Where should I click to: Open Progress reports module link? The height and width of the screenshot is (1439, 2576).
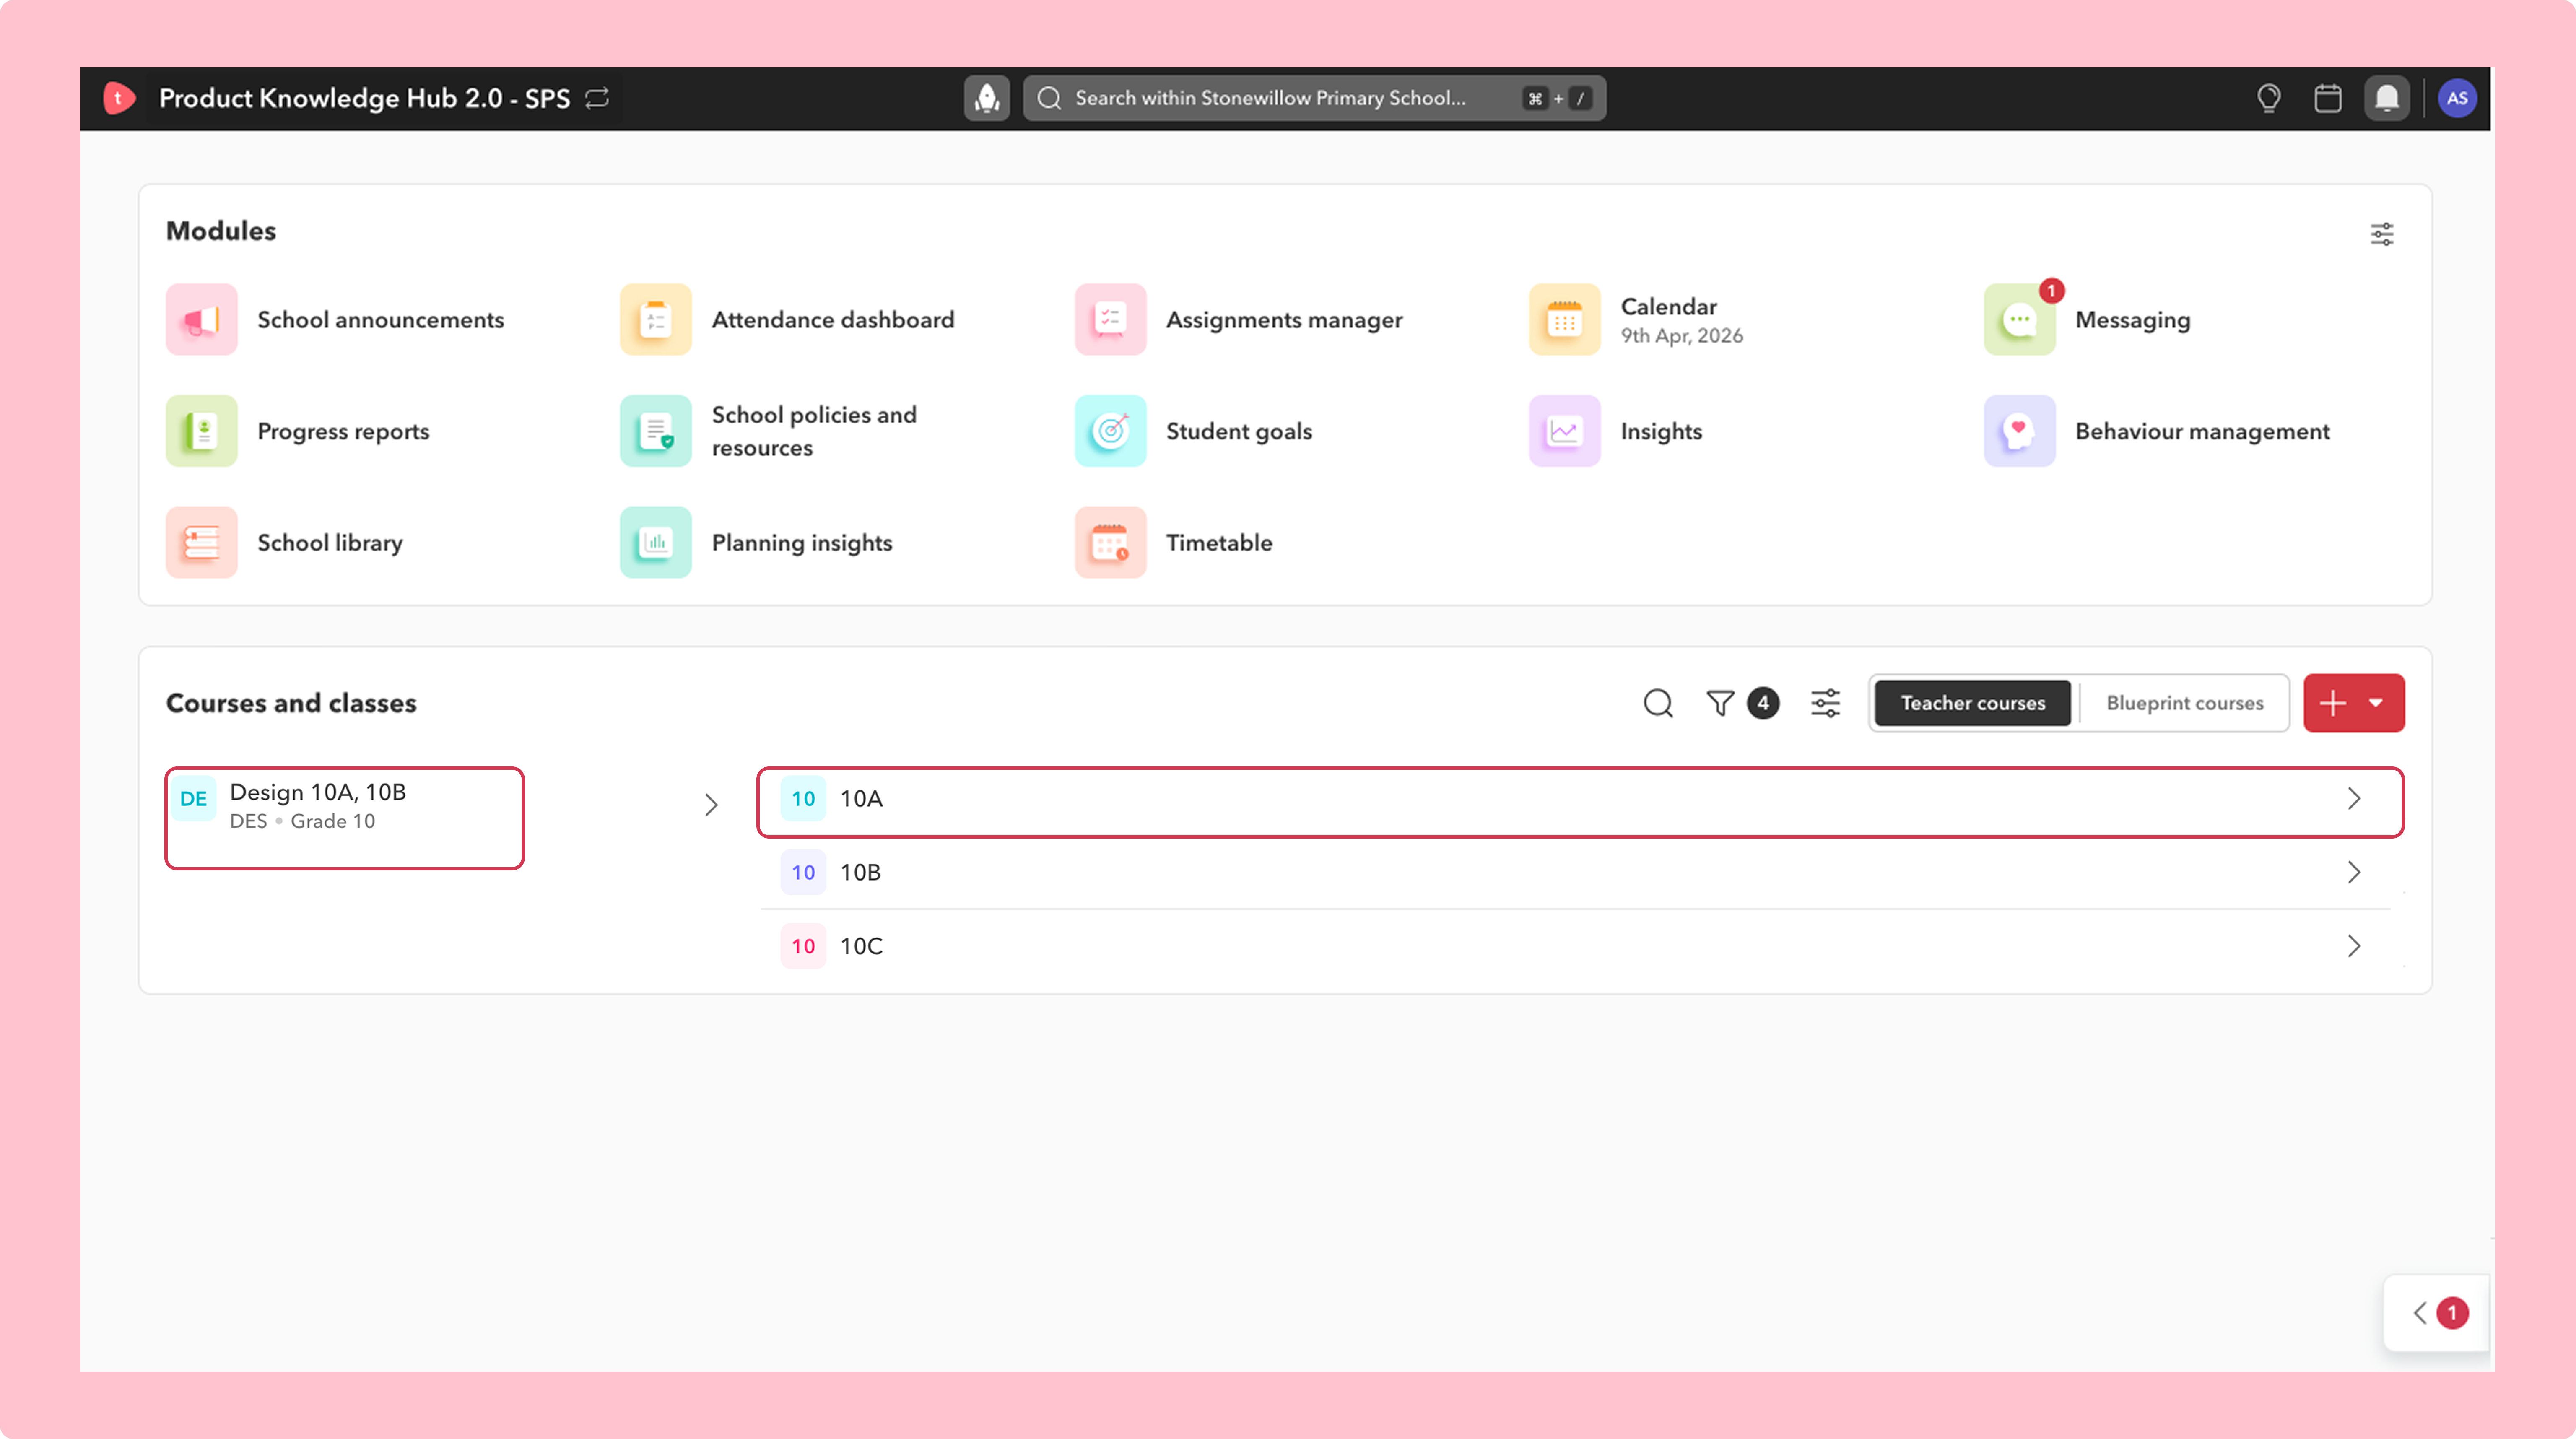pyautogui.click(x=343, y=431)
